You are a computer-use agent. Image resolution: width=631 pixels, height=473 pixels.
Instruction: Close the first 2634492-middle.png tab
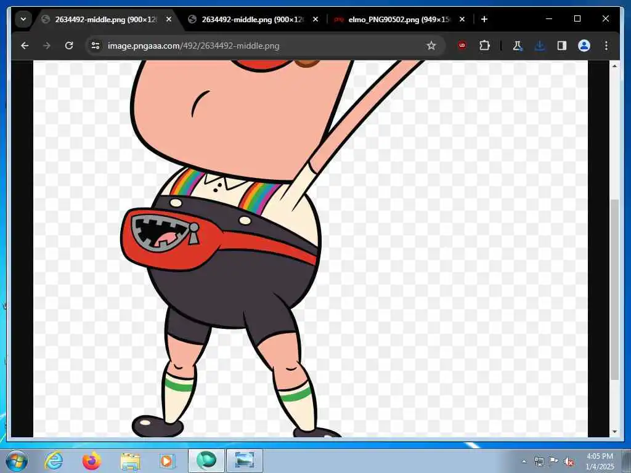169,19
